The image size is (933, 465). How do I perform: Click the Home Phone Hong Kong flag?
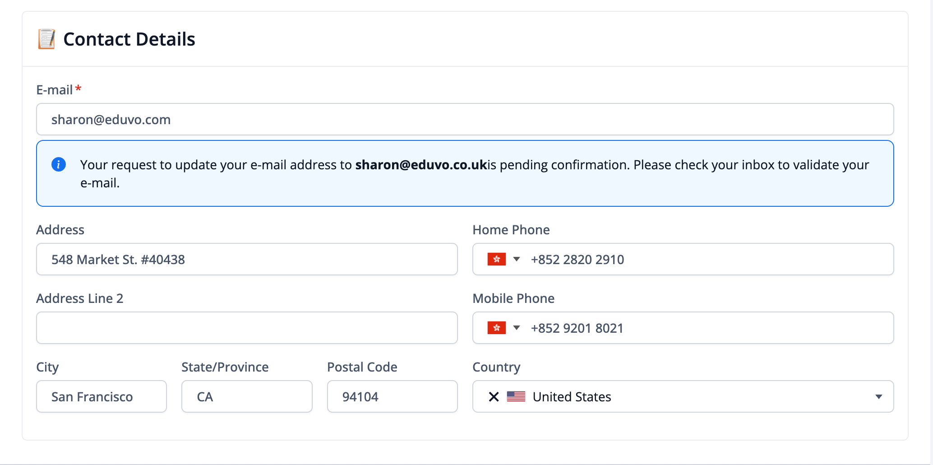click(496, 259)
